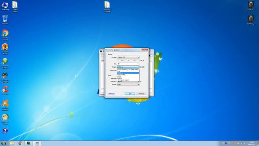
Task: Select the highlighted MPEG-1 codec option
Action: pyautogui.click(x=128, y=73)
